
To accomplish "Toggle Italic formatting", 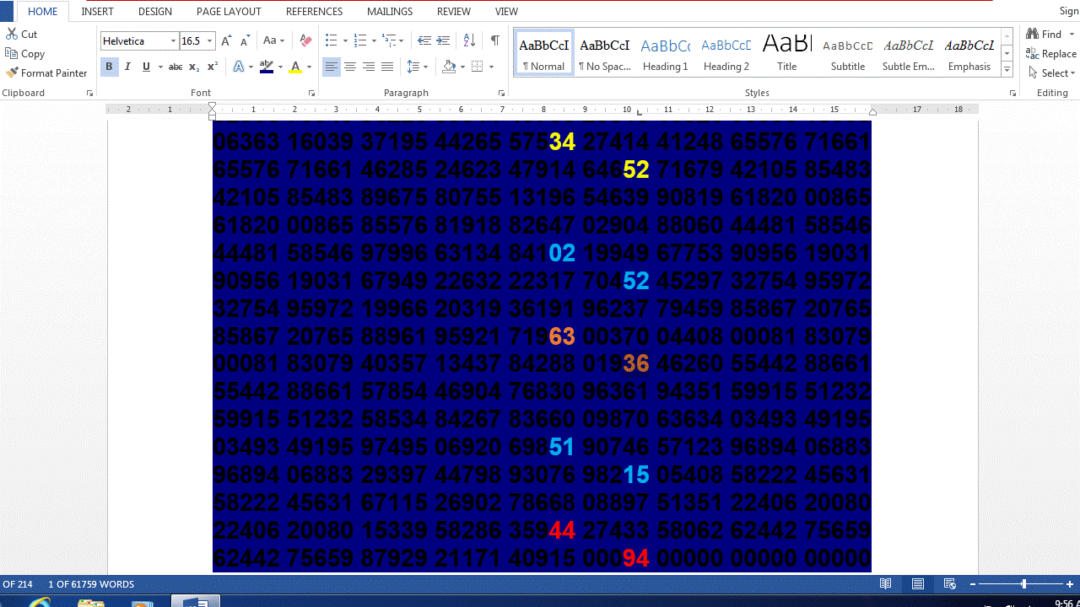I will (x=127, y=67).
